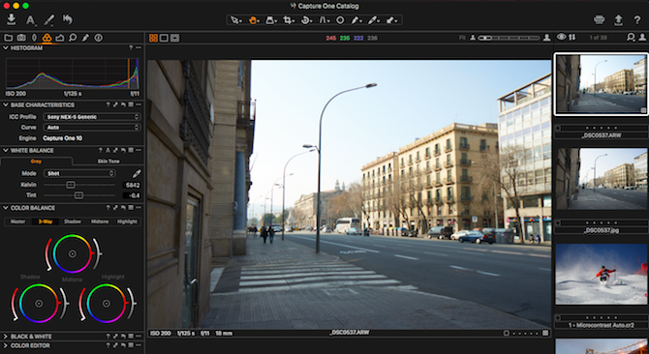Open the Local Adjustments brush tool tab
Image resolution: width=649 pixels, height=354 pixels.
pyautogui.click(x=85, y=38)
